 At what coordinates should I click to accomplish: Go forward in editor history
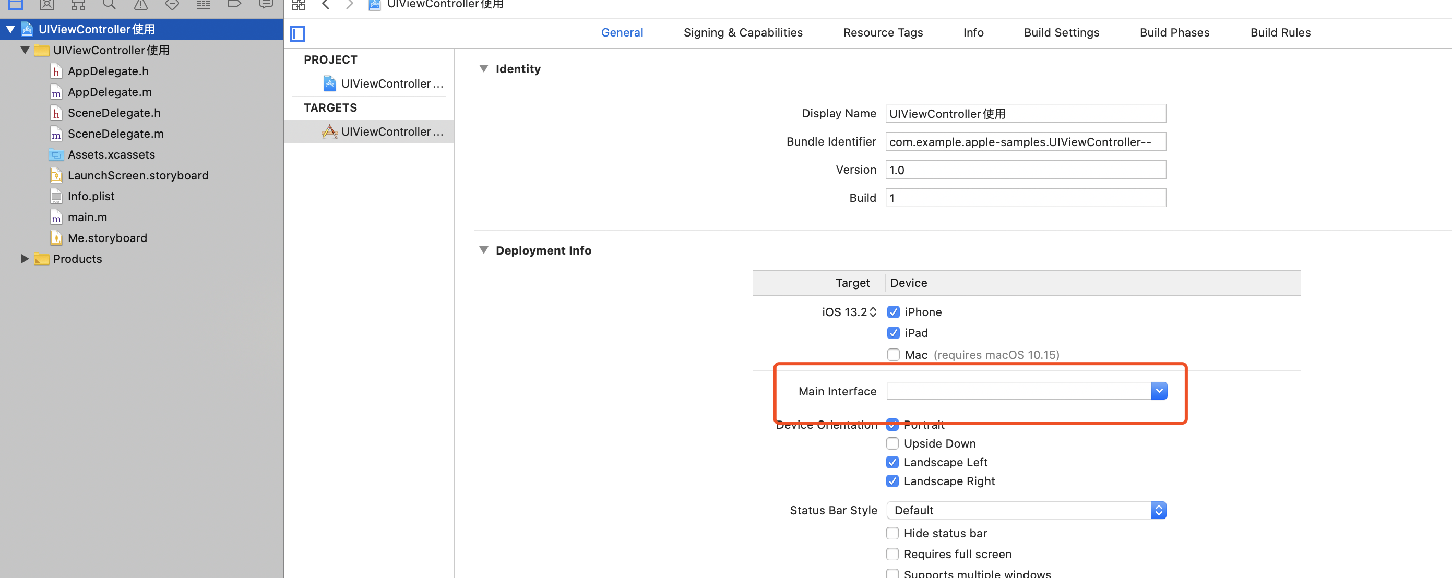tap(350, 5)
